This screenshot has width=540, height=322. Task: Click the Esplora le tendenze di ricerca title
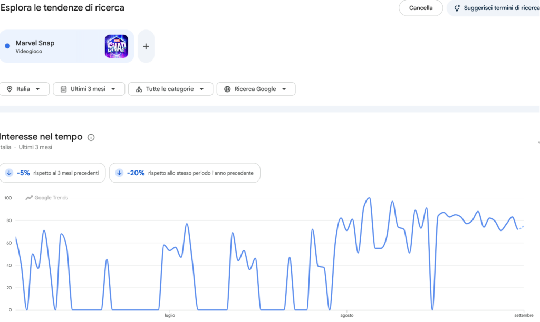tap(62, 7)
